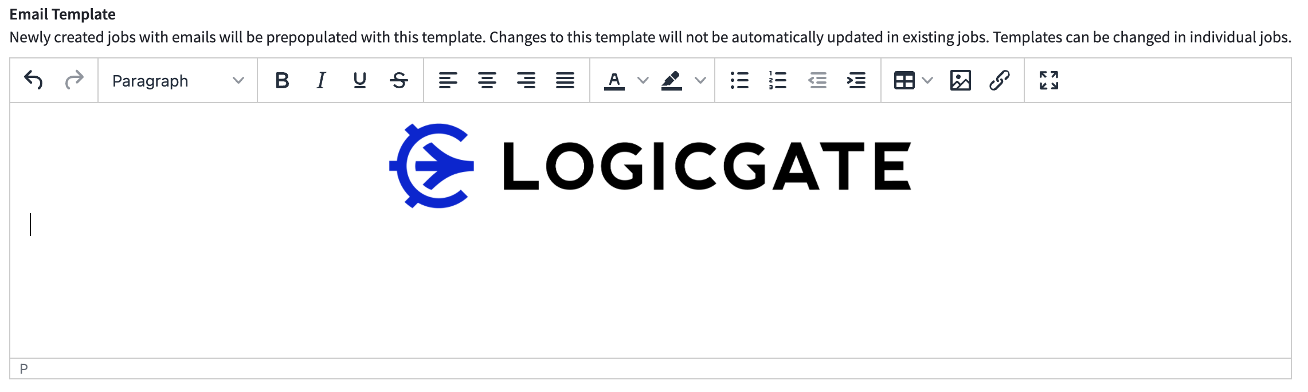Screen dimensions: 1308x392
Task: Increase the indent level
Action: point(856,80)
